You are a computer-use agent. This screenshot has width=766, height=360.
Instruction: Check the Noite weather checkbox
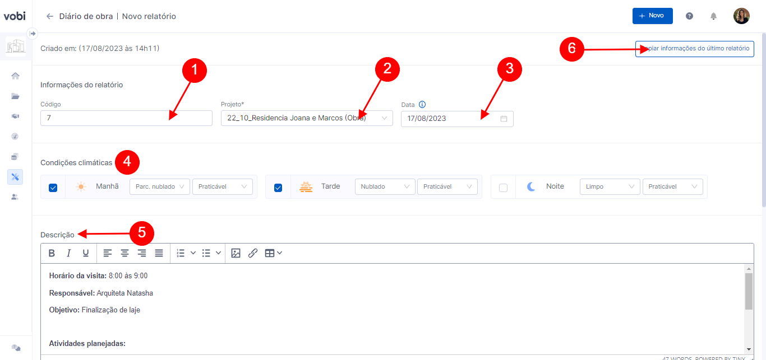click(x=503, y=188)
